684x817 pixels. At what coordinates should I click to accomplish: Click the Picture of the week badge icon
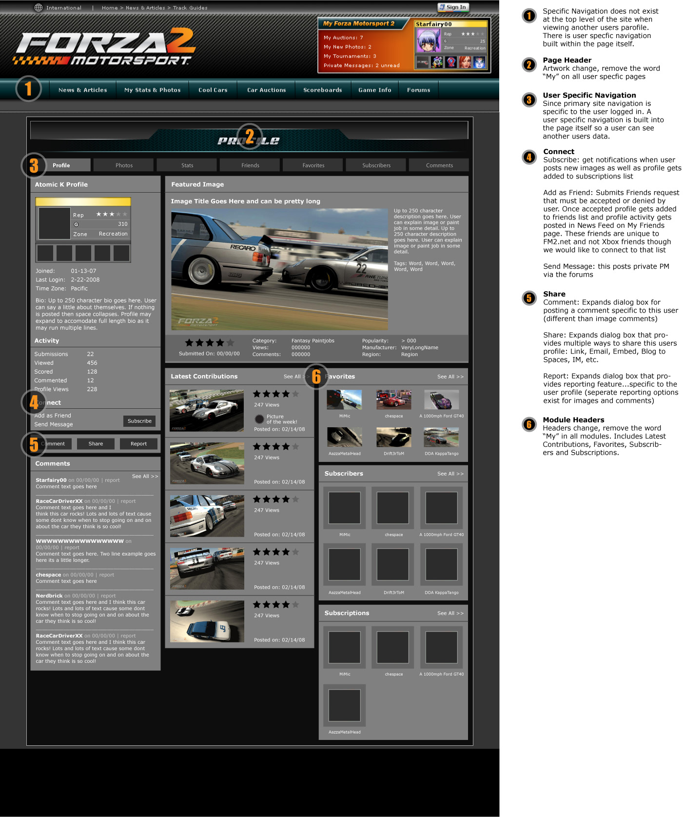coord(259,419)
